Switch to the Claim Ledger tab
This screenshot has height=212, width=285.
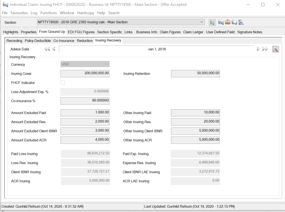(193, 32)
